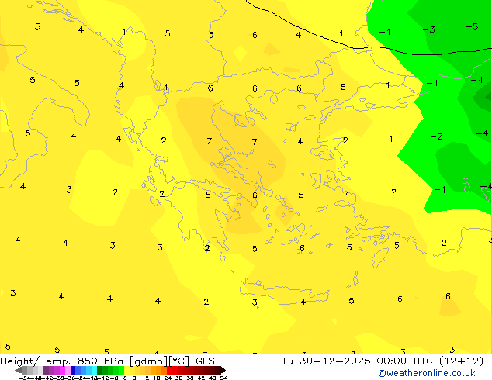Pick the cyan swatch in the legend

coord(94,370)
